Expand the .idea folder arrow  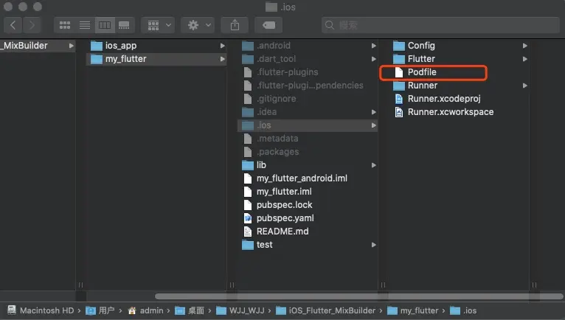tap(374, 112)
